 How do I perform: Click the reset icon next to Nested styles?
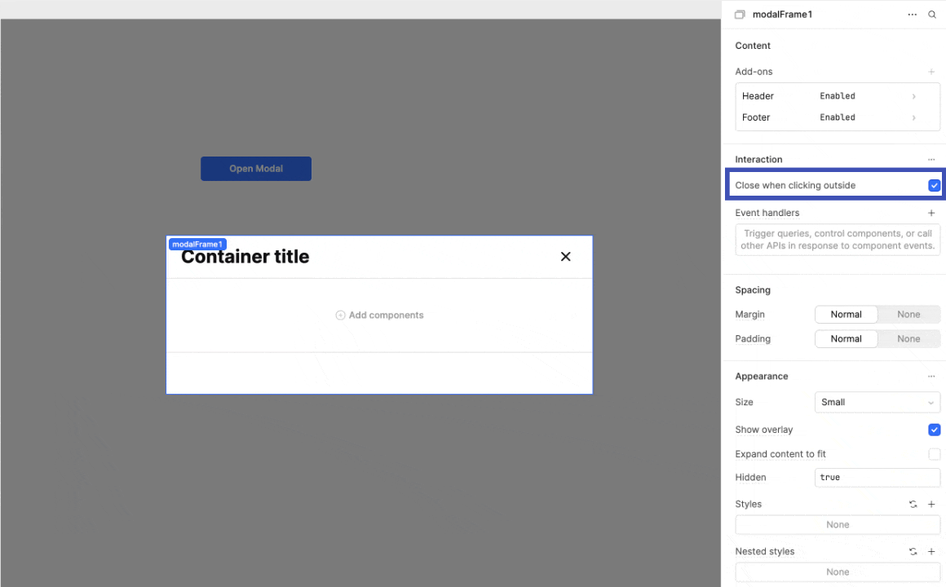click(913, 551)
